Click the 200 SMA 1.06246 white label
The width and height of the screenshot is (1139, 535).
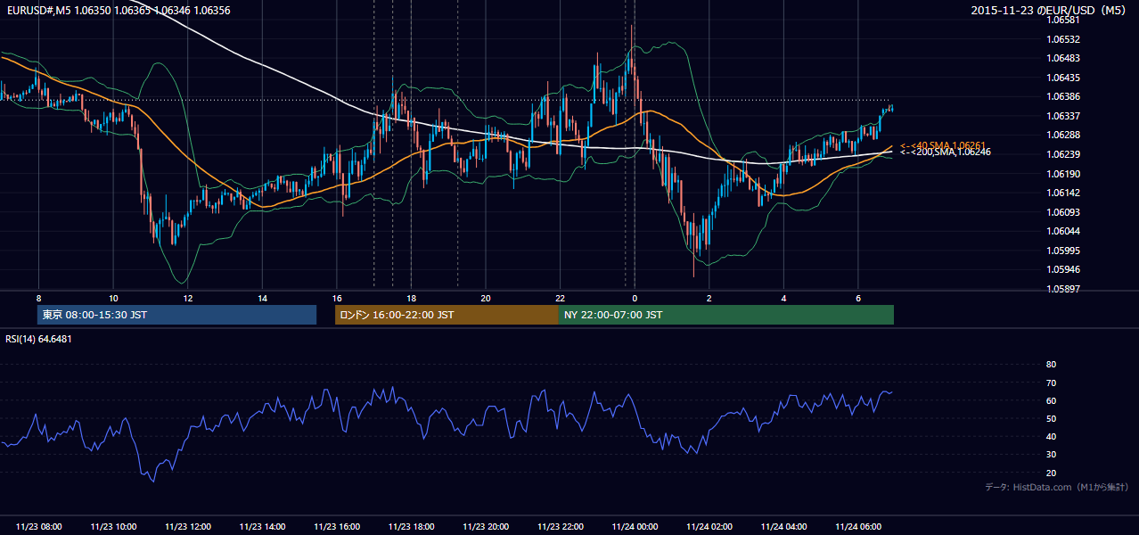[x=945, y=152]
